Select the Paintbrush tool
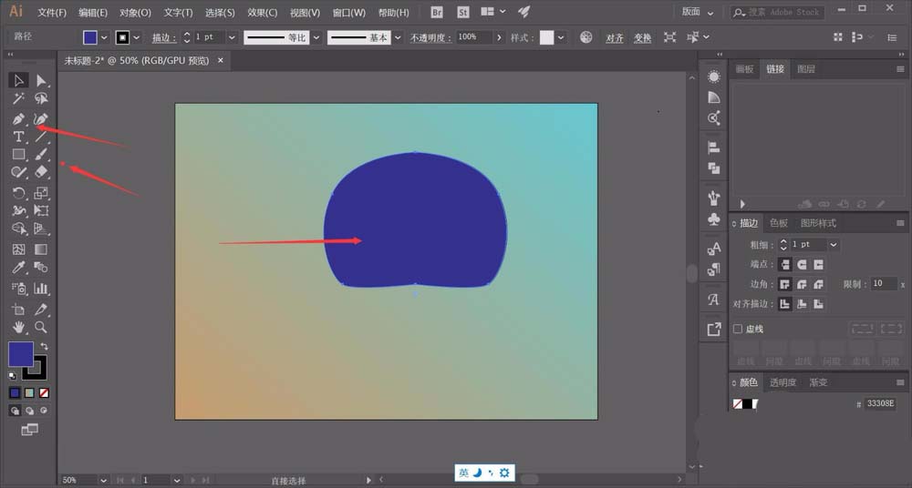This screenshot has width=912, height=488. (41, 155)
